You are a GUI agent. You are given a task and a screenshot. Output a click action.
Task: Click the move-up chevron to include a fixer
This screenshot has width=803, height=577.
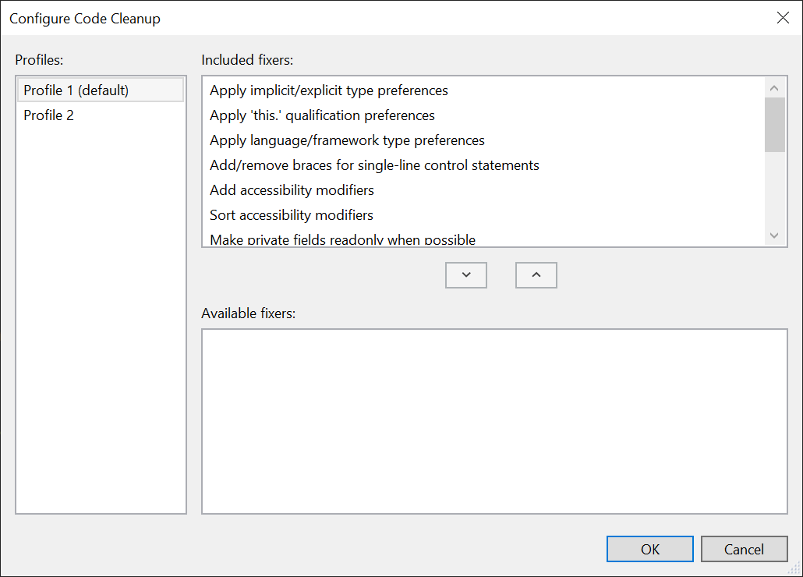coord(536,274)
